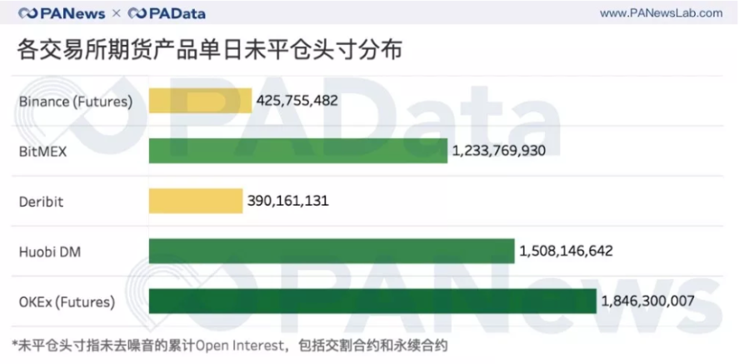Open the www.PANewsLab.com link

661,13
